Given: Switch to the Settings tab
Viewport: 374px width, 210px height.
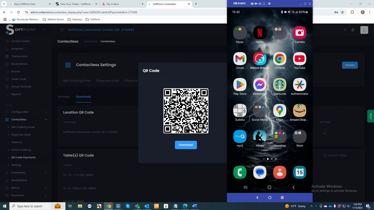Looking at the screenshot, I should (63, 97).
